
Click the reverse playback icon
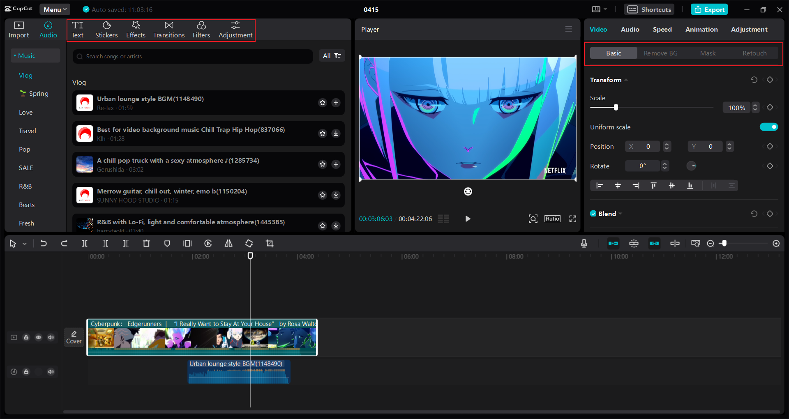click(208, 244)
